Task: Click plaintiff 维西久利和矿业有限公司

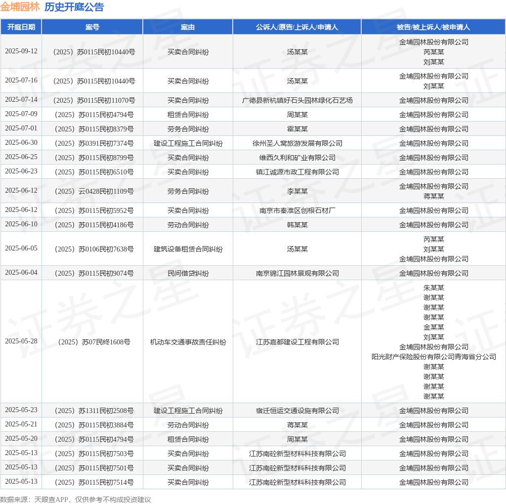Action: tap(297, 158)
